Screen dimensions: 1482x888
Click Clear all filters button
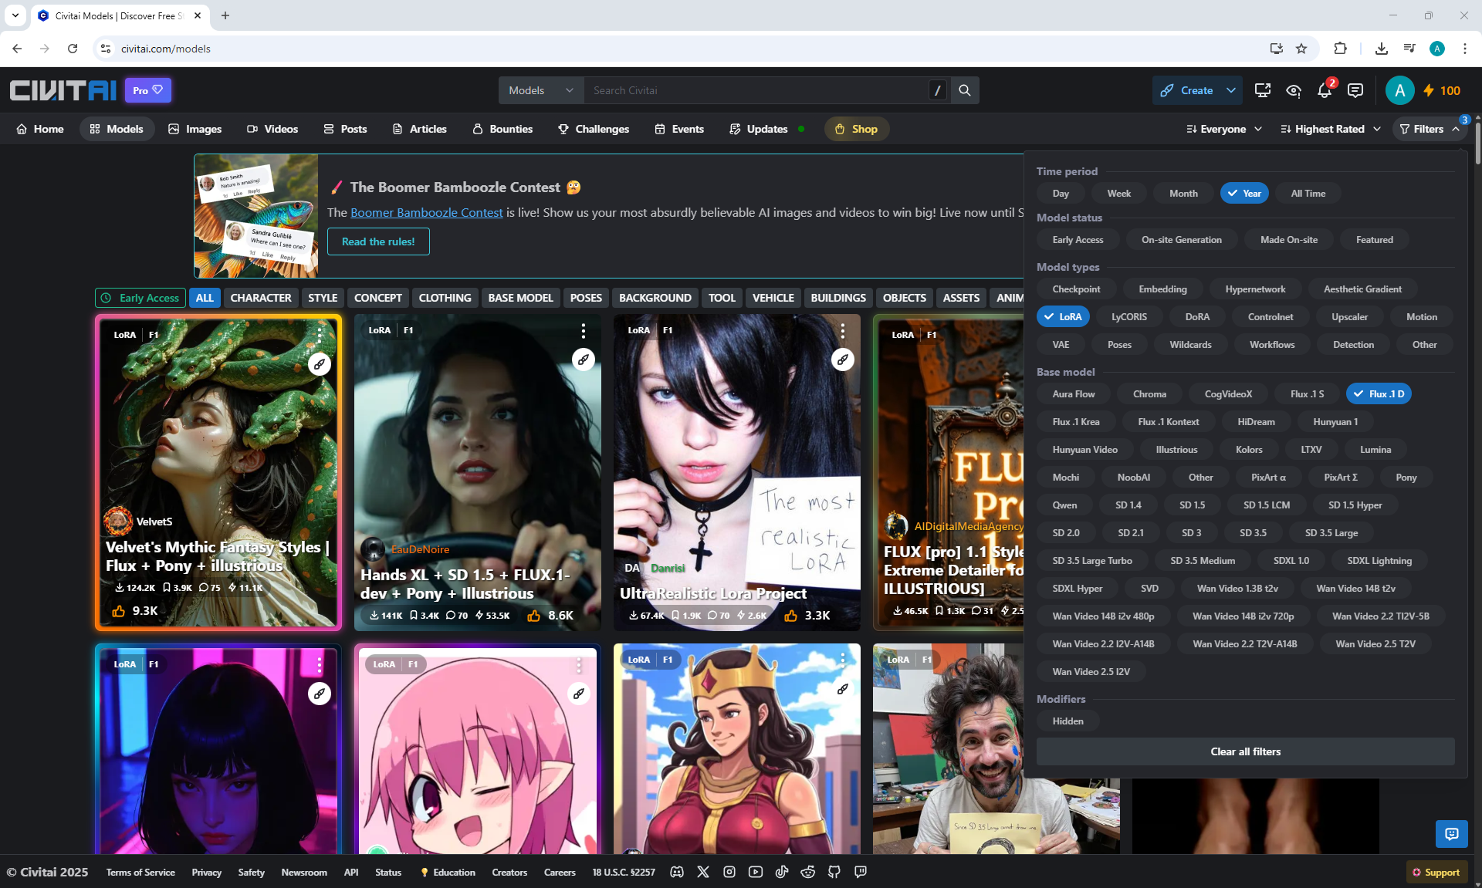[1245, 751]
